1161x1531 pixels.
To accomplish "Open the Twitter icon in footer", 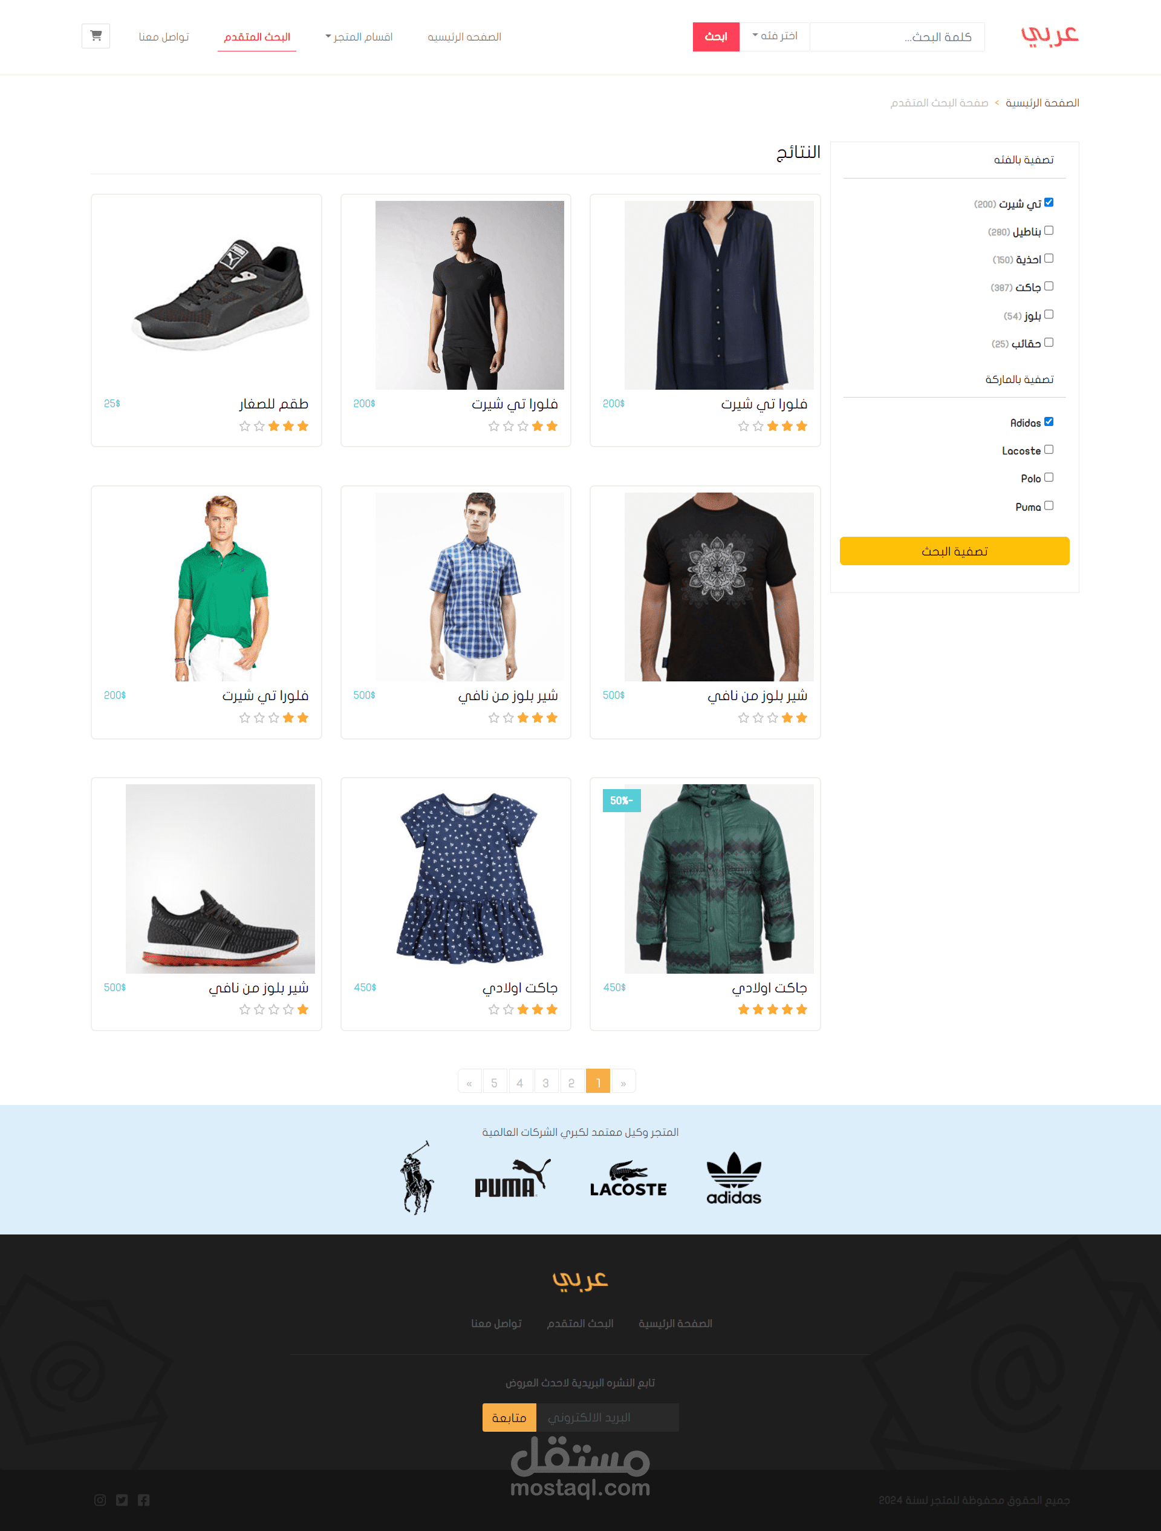I will [x=122, y=1500].
